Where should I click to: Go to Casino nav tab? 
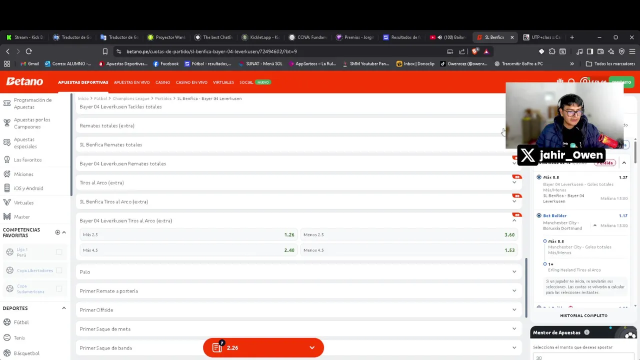[162, 82]
